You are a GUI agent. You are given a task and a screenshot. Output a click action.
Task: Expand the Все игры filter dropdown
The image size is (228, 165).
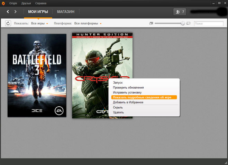39,23
